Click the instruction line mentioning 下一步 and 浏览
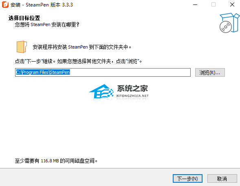This screenshot has height=186, width=240. 78,61
